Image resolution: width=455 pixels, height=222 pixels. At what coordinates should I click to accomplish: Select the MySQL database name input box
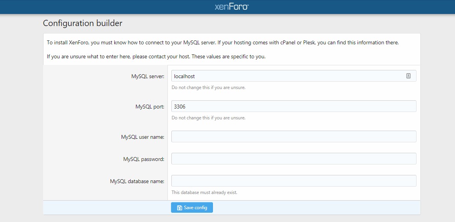point(294,181)
